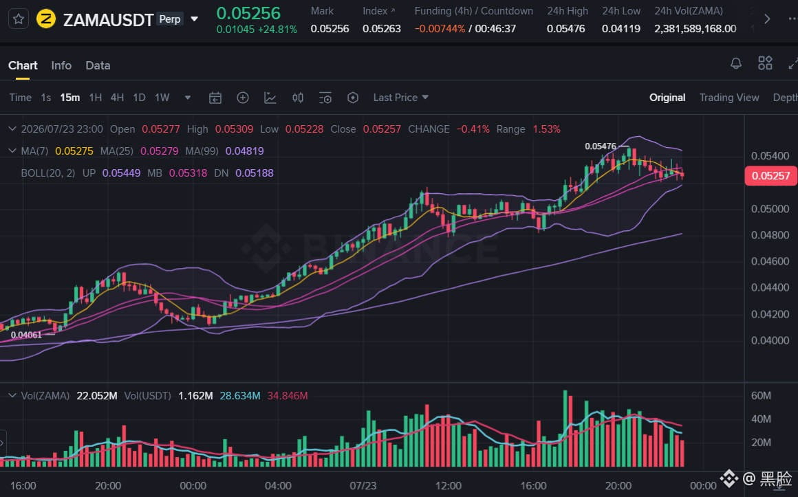Open the more intervals dropdown arrow
Image resolution: width=798 pixels, height=497 pixels.
point(188,97)
